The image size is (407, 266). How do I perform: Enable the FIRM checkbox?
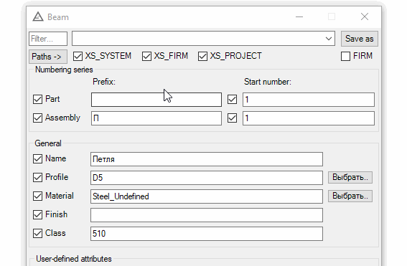(x=345, y=56)
